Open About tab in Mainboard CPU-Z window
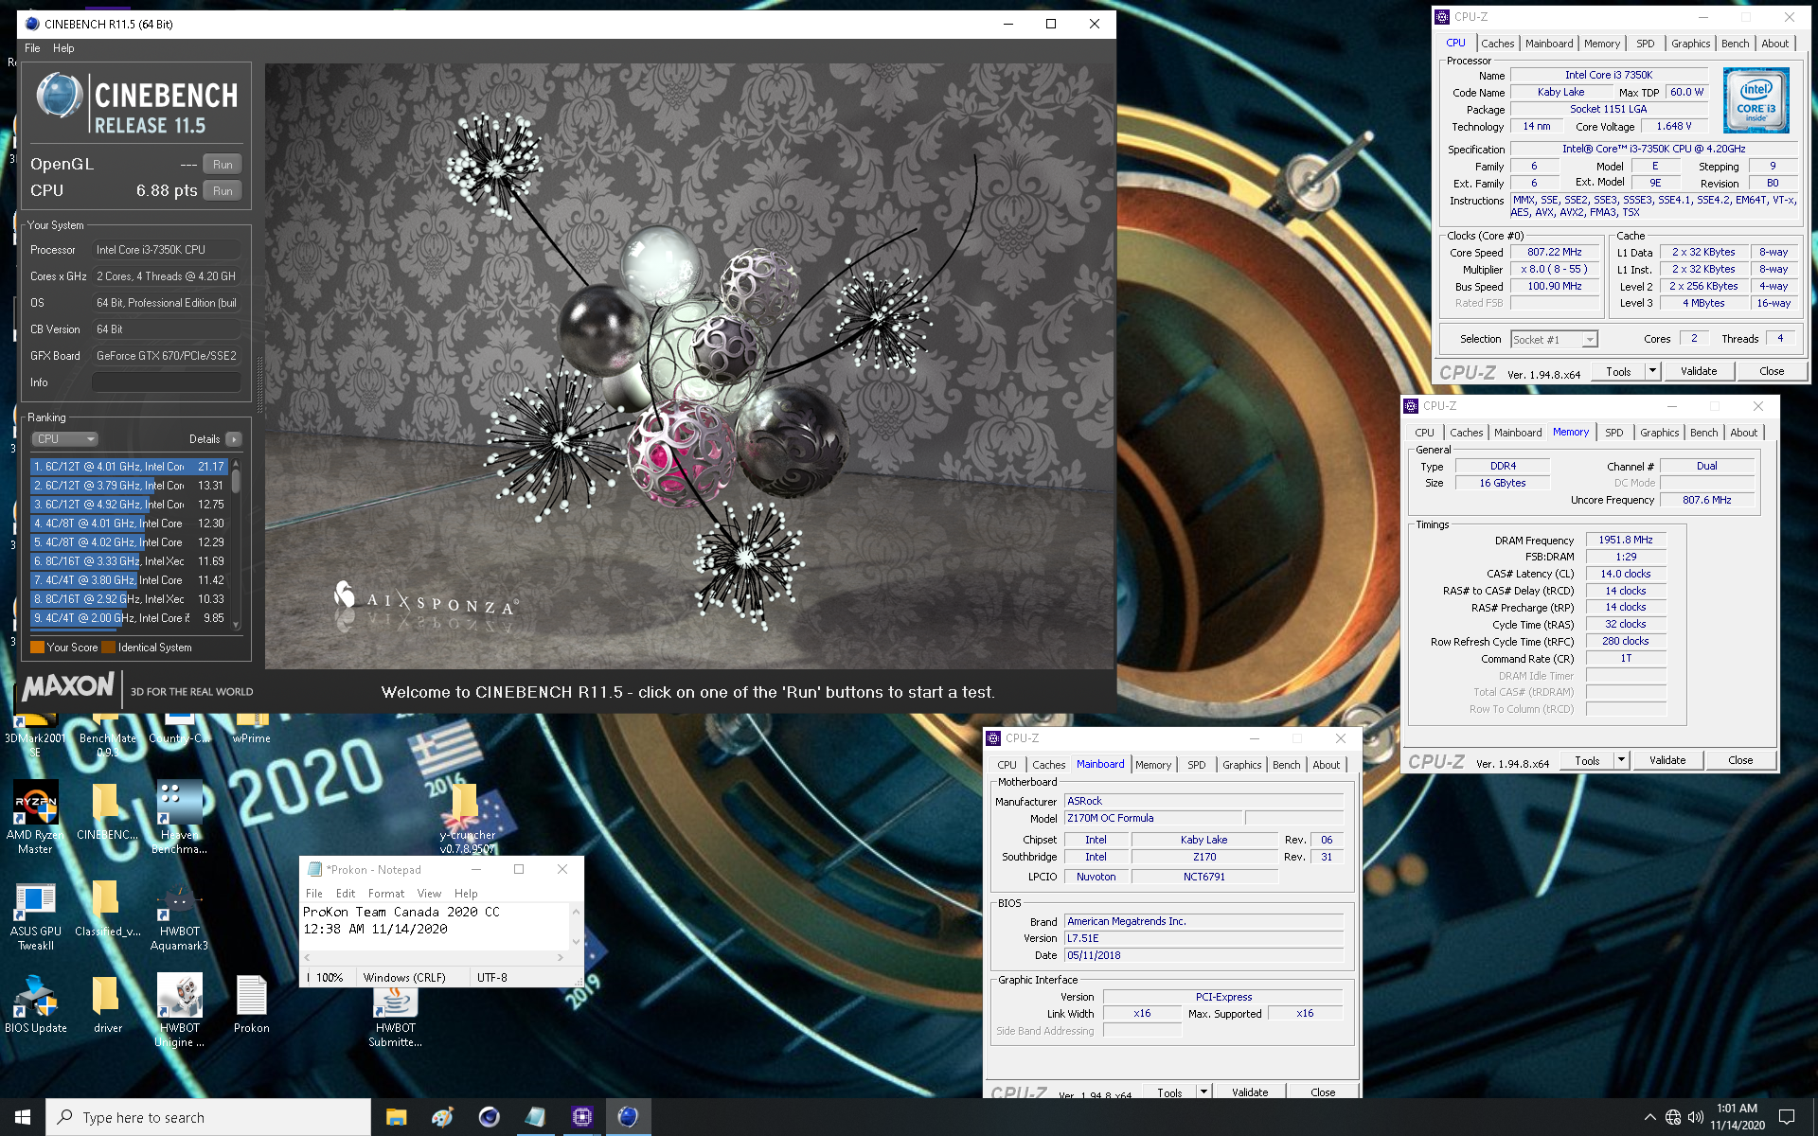1818x1136 pixels. pos(1326,765)
